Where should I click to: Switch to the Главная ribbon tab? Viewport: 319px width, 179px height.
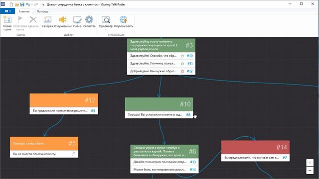pos(24,11)
